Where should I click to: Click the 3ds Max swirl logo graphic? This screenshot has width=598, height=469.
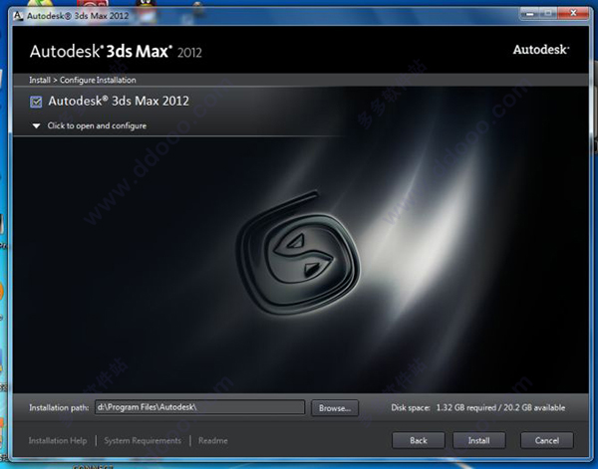[x=298, y=254]
